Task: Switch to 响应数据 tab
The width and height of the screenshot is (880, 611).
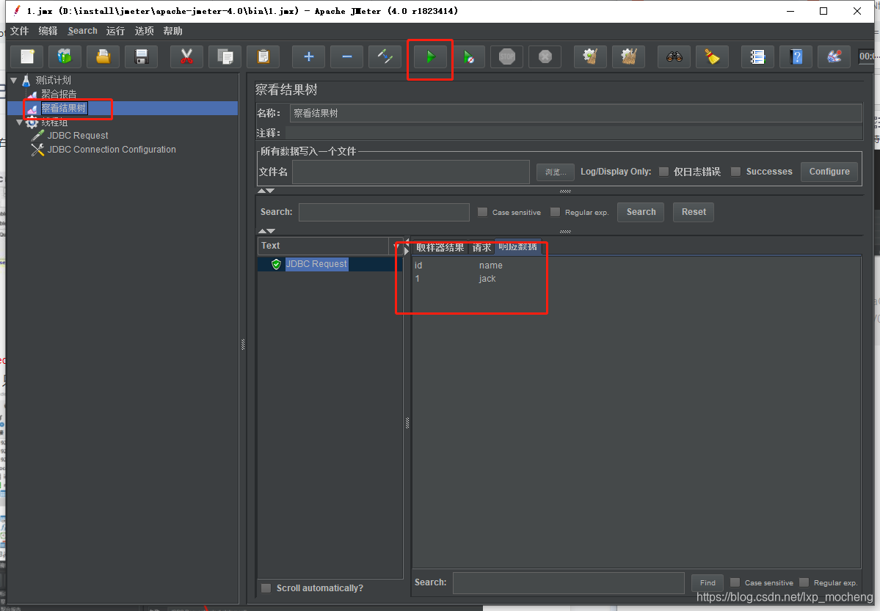Action: click(517, 247)
